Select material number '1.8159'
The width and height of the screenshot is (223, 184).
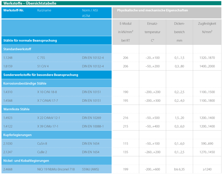click(8, 66)
